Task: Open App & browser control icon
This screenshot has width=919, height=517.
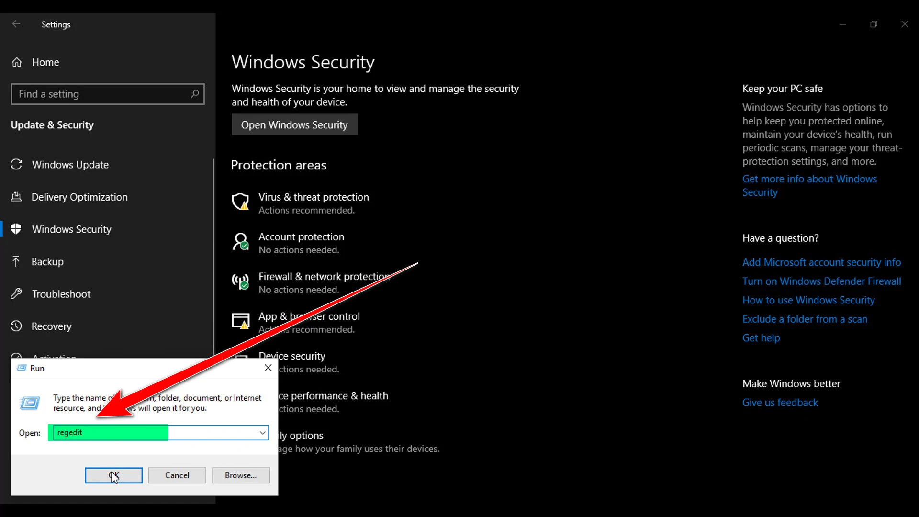Action: coord(240,321)
